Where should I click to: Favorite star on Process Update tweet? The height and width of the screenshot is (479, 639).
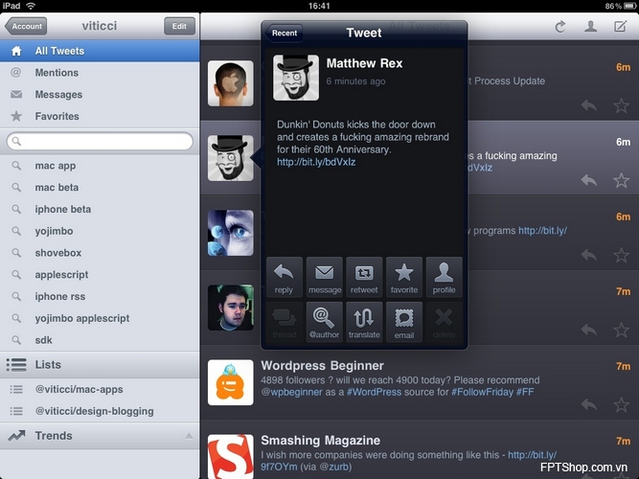click(621, 105)
